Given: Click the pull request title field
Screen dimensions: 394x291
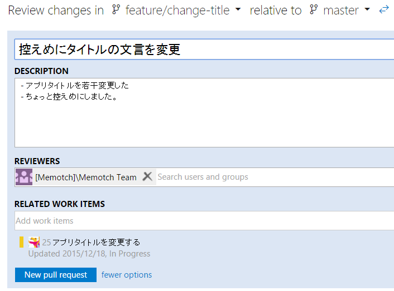Looking at the screenshot, I should pos(204,50).
